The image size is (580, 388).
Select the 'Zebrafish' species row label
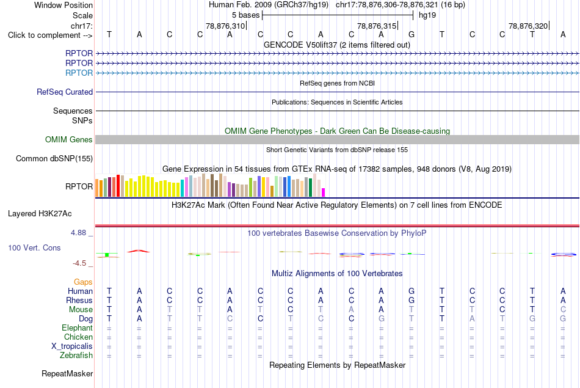[x=76, y=356]
